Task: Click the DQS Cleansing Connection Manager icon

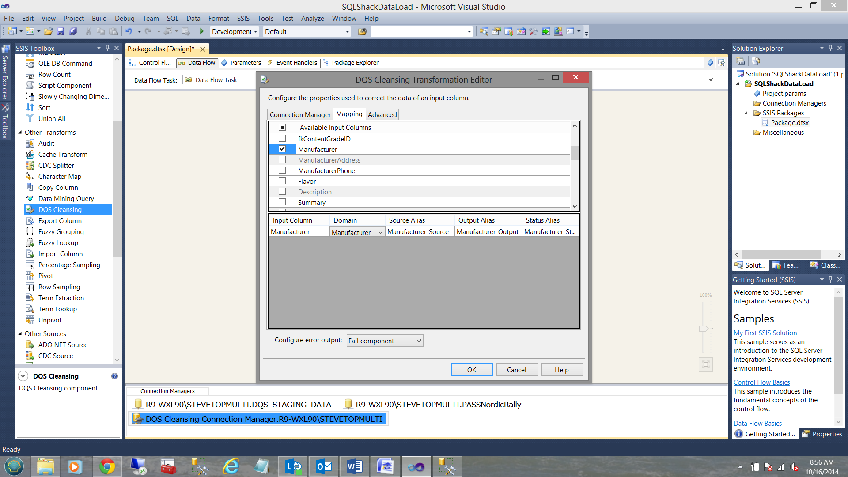Action: [x=138, y=419]
